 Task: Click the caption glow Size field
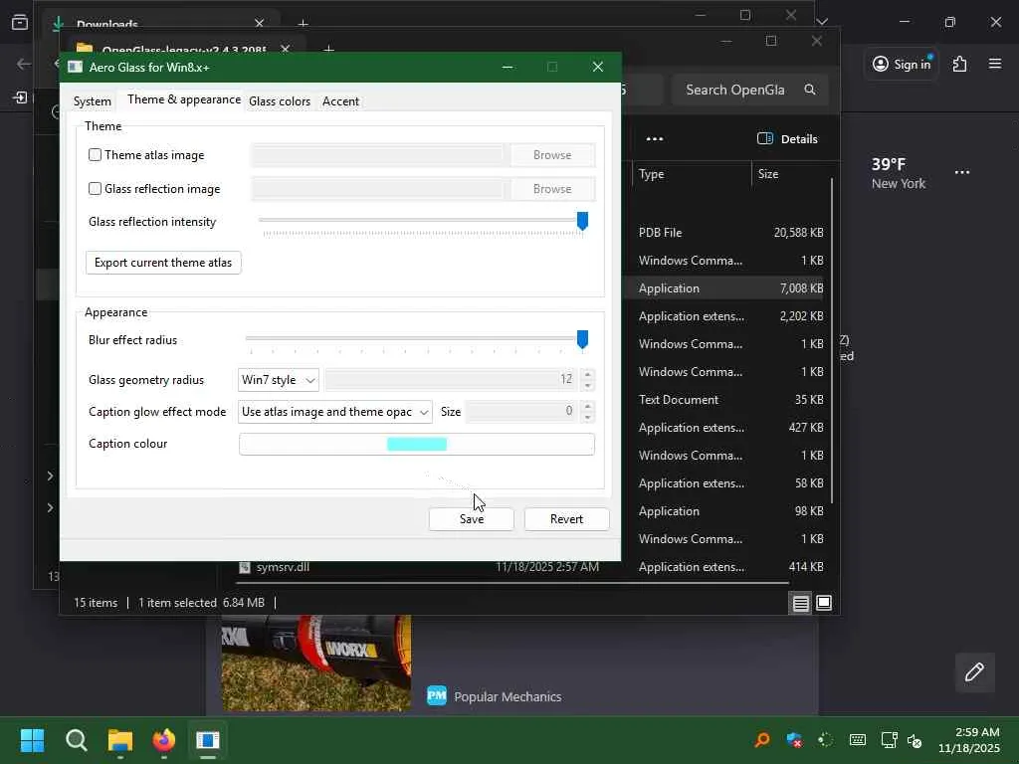click(522, 411)
